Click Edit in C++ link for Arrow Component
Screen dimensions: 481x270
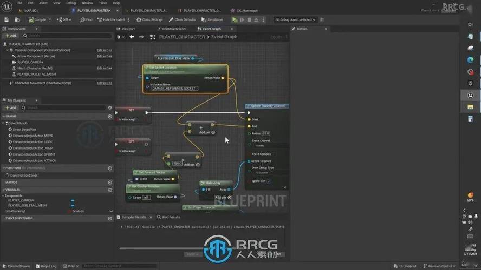click(x=105, y=56)
